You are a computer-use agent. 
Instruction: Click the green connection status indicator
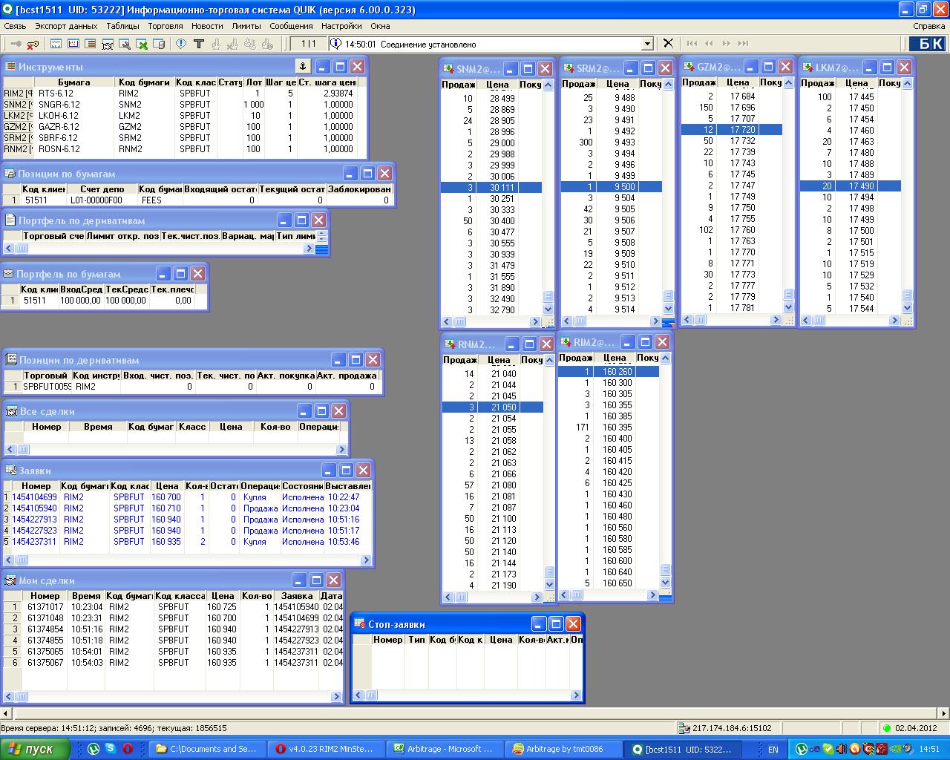887,729
